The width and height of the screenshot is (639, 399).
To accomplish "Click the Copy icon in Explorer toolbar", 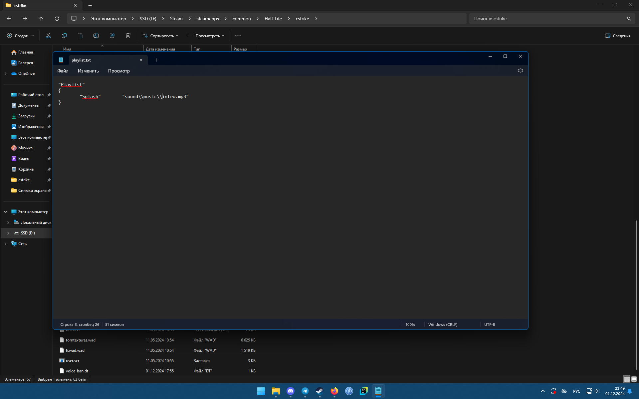I will pos(64,36).
